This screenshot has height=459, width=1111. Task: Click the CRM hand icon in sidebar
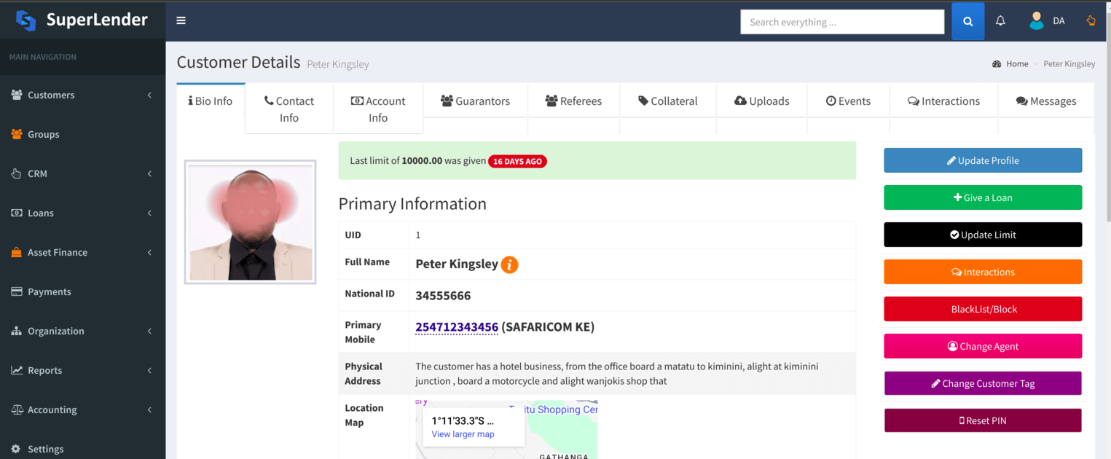(x=17, y=173)
